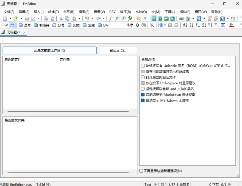Open the CSV menu
The height and width of the screenshot is (186, 242).
click(112, 12)
